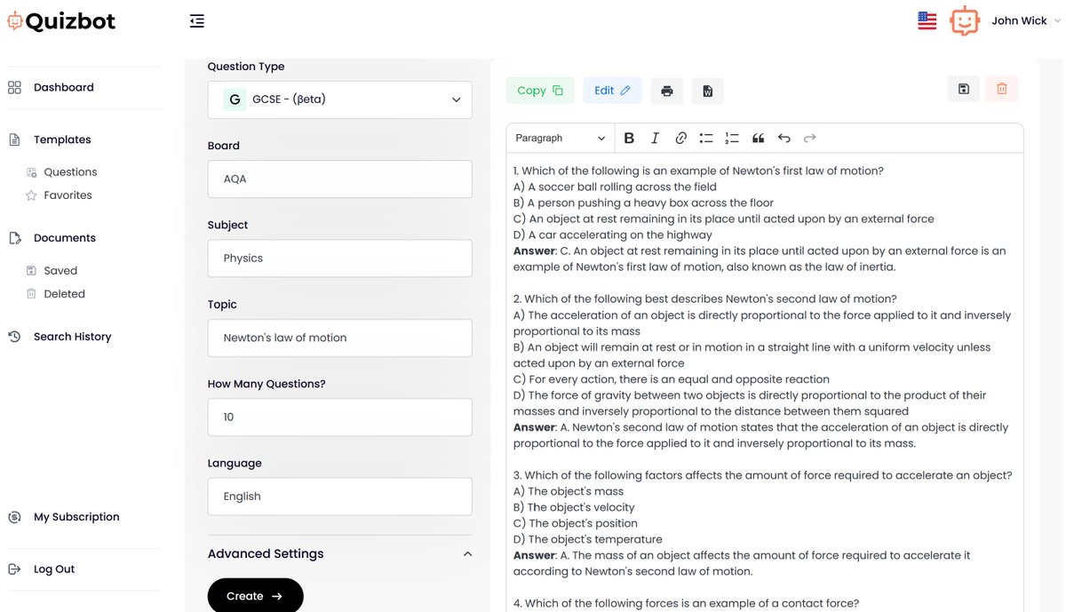Image resolution: width=1066 pixels, height=612 pixels.
Task: Click the bulleted list icon
Action: 706,138
